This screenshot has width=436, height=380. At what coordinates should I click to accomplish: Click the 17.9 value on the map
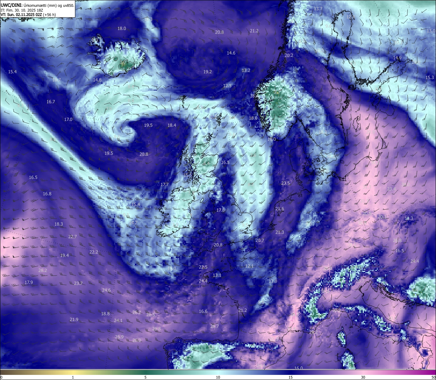click(x=29, y=282)
